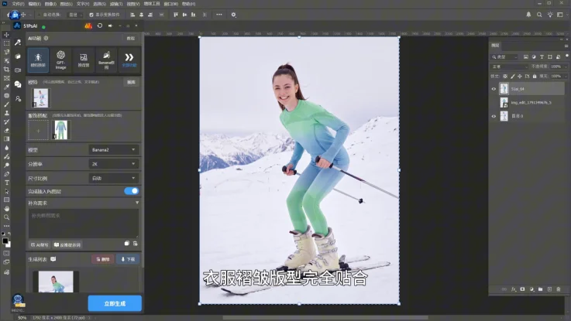Image resolution: width=571 pixels, height=321 pixels.
Task: Open the video camera icon in 51PsAI sidebar
Action: click(x=18, y=70)
